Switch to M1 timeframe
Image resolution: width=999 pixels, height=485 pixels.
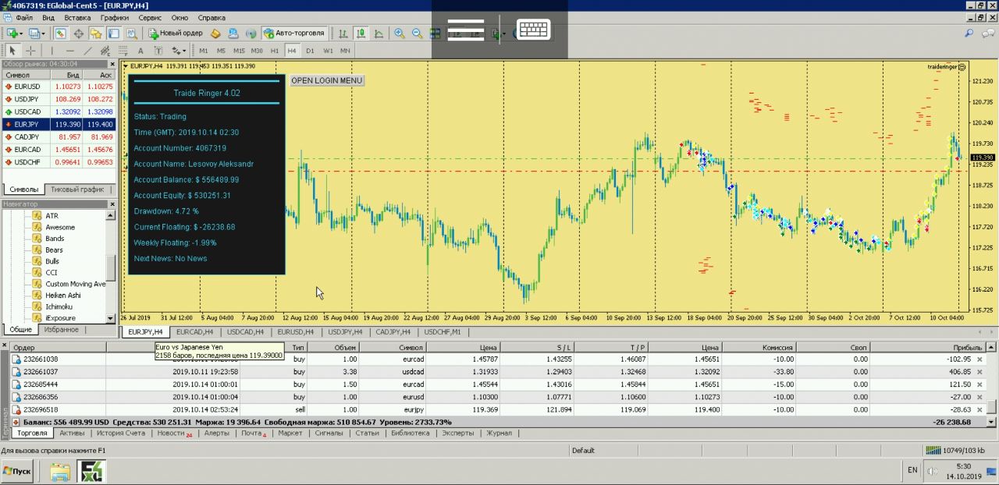[204, 51]
